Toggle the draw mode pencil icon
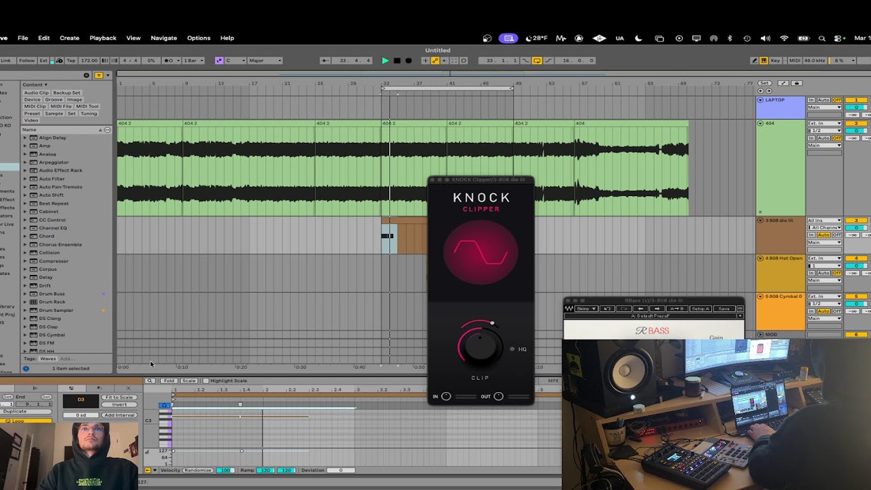 (x=754, y=61)
